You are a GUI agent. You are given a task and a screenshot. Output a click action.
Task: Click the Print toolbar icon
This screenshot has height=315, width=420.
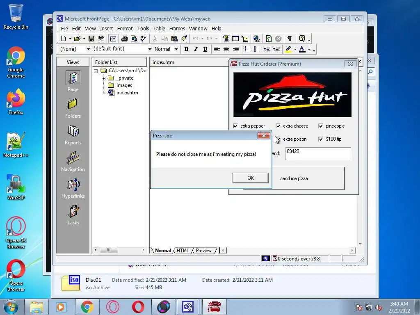click(x=125, y=39)
